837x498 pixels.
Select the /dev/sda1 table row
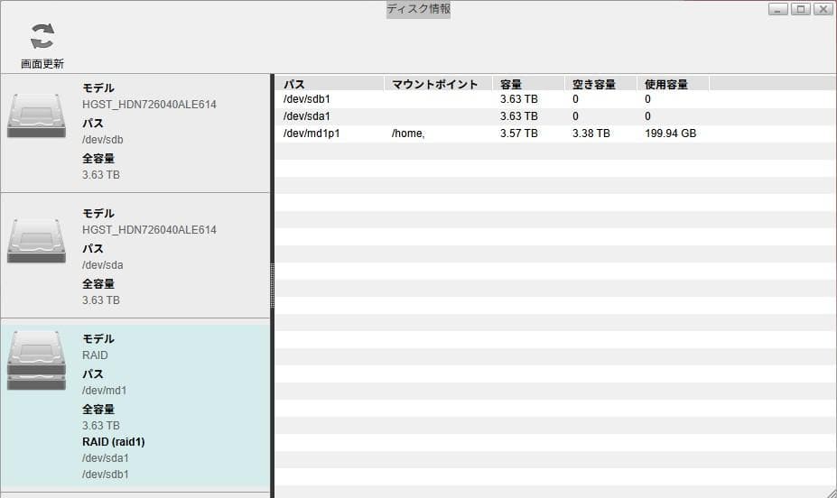[x=555, y=116]
